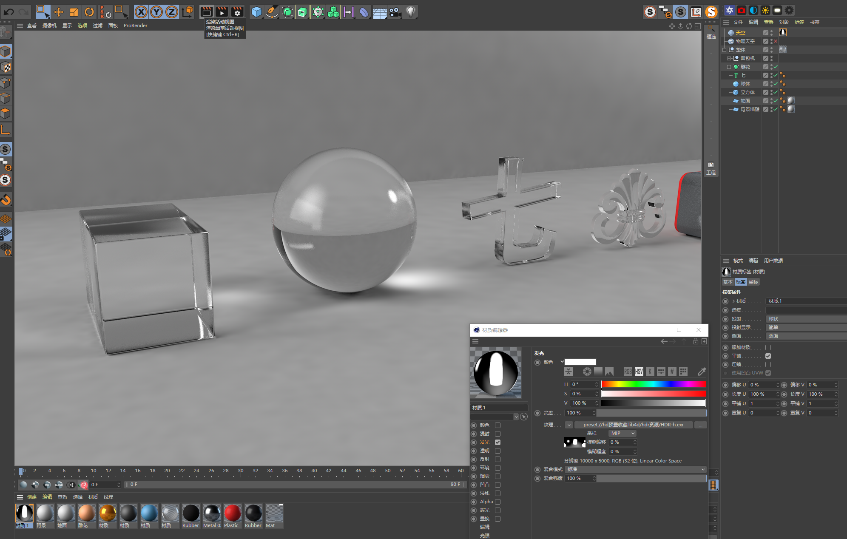
Task: Enable the 反射 channel checkbox
Action: 497,459
